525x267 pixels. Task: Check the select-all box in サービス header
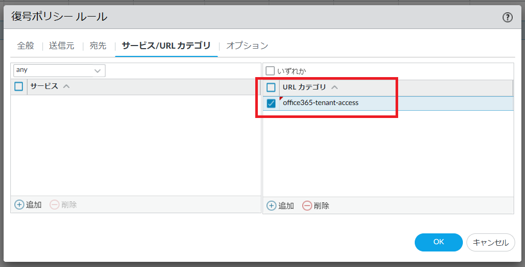click(19, 86)
